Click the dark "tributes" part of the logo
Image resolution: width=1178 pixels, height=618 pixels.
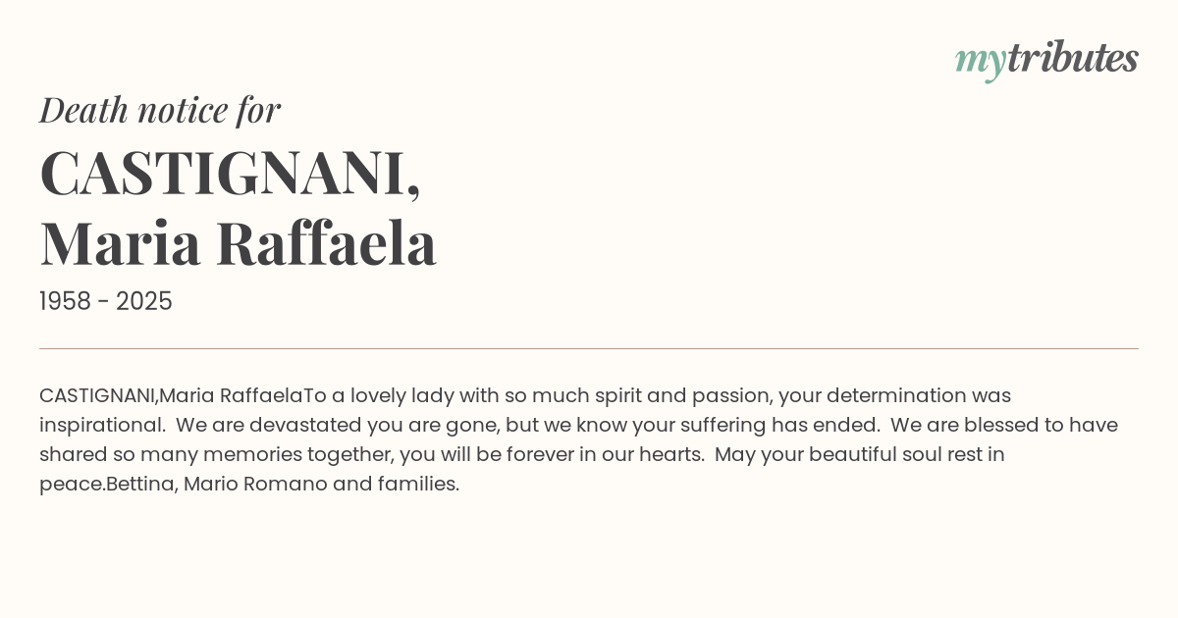1072,58
